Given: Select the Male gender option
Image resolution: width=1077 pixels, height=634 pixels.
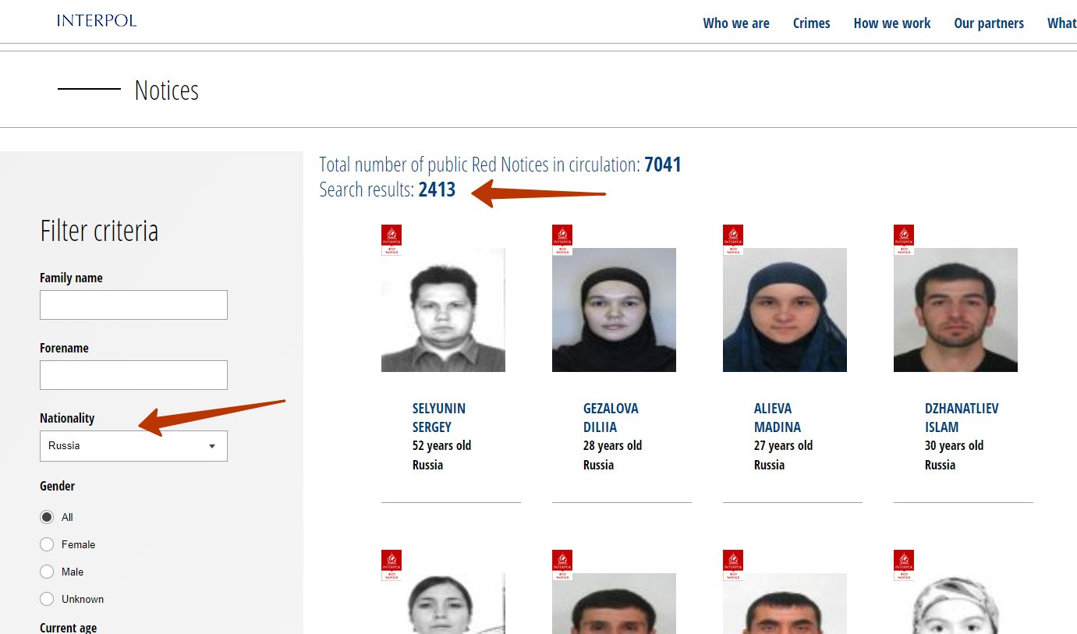Looking at the screenshot, I should pyautogui.click(x=47, y=572).
